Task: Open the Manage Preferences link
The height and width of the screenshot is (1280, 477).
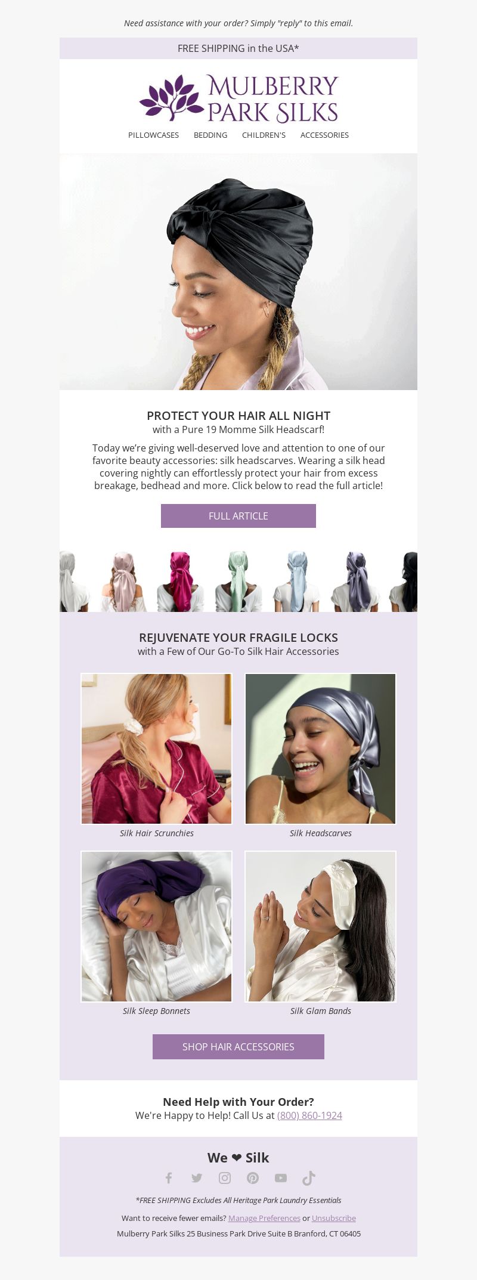Action: tap(264, 1218)
